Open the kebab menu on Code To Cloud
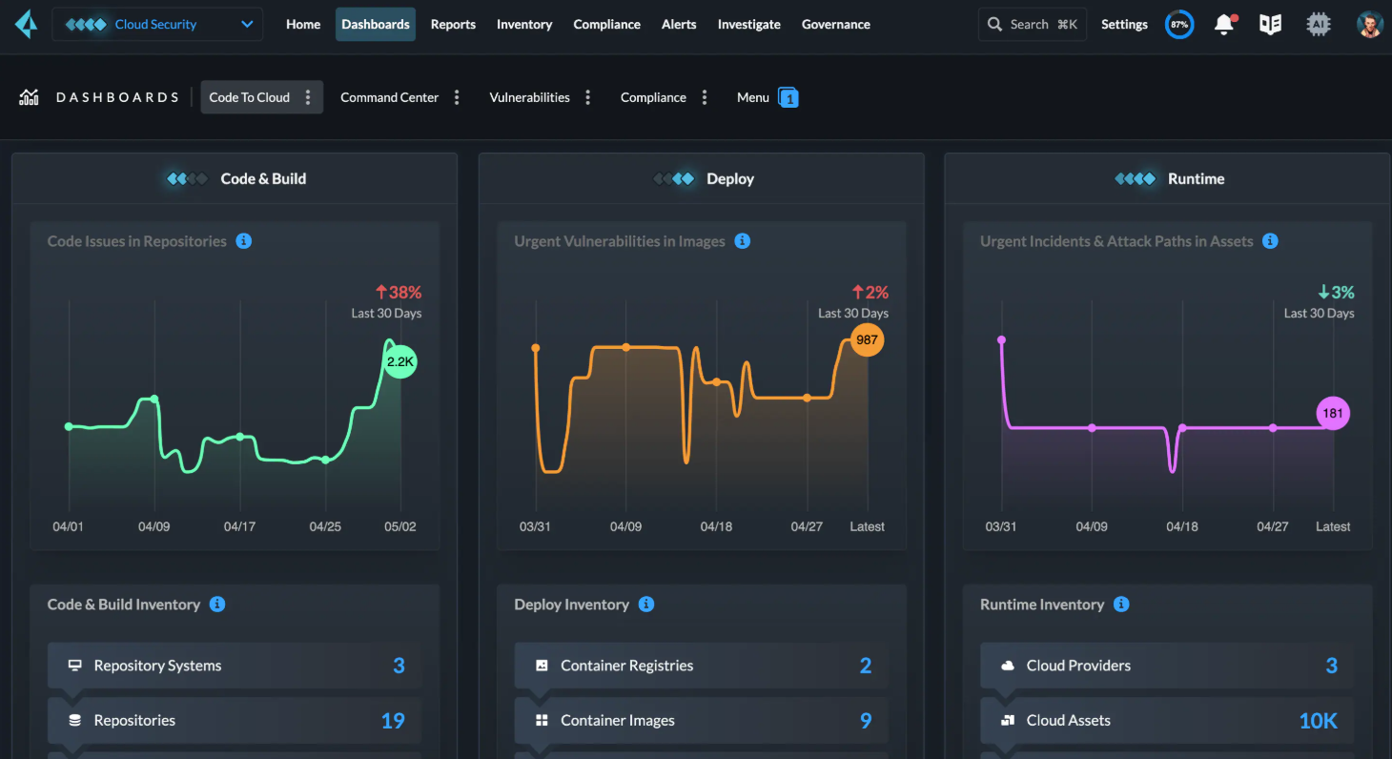The image size is (1392, 759). point(307,96)
